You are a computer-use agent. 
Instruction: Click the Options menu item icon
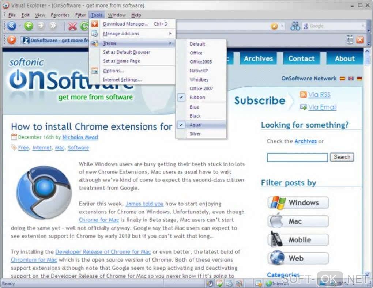95,71
